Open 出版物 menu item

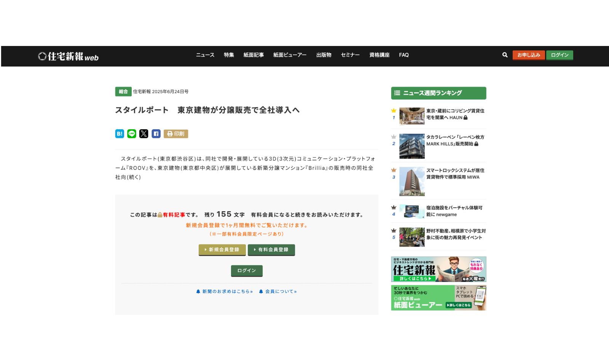coord(324,55)
